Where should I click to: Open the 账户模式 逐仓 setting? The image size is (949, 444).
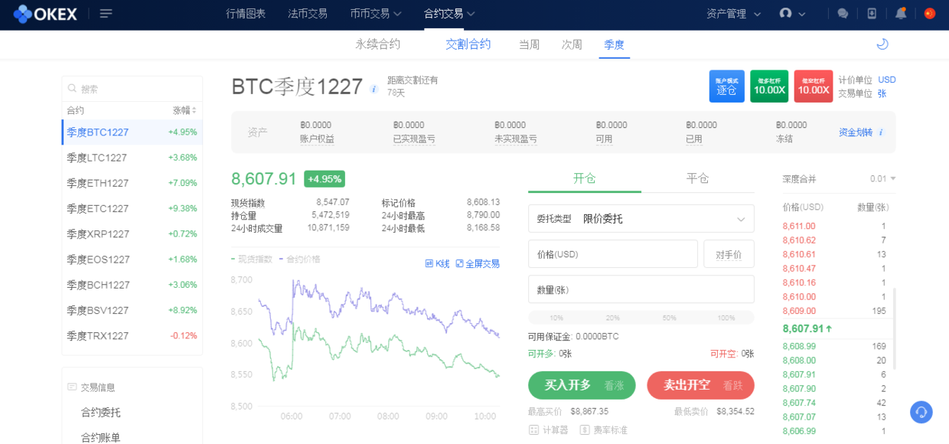pos(726,87)
